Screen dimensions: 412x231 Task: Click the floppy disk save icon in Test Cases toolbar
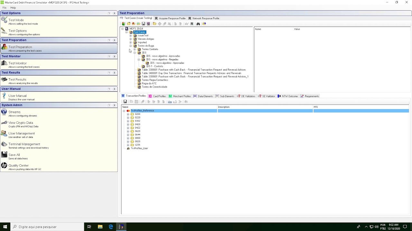coord(144,24)
